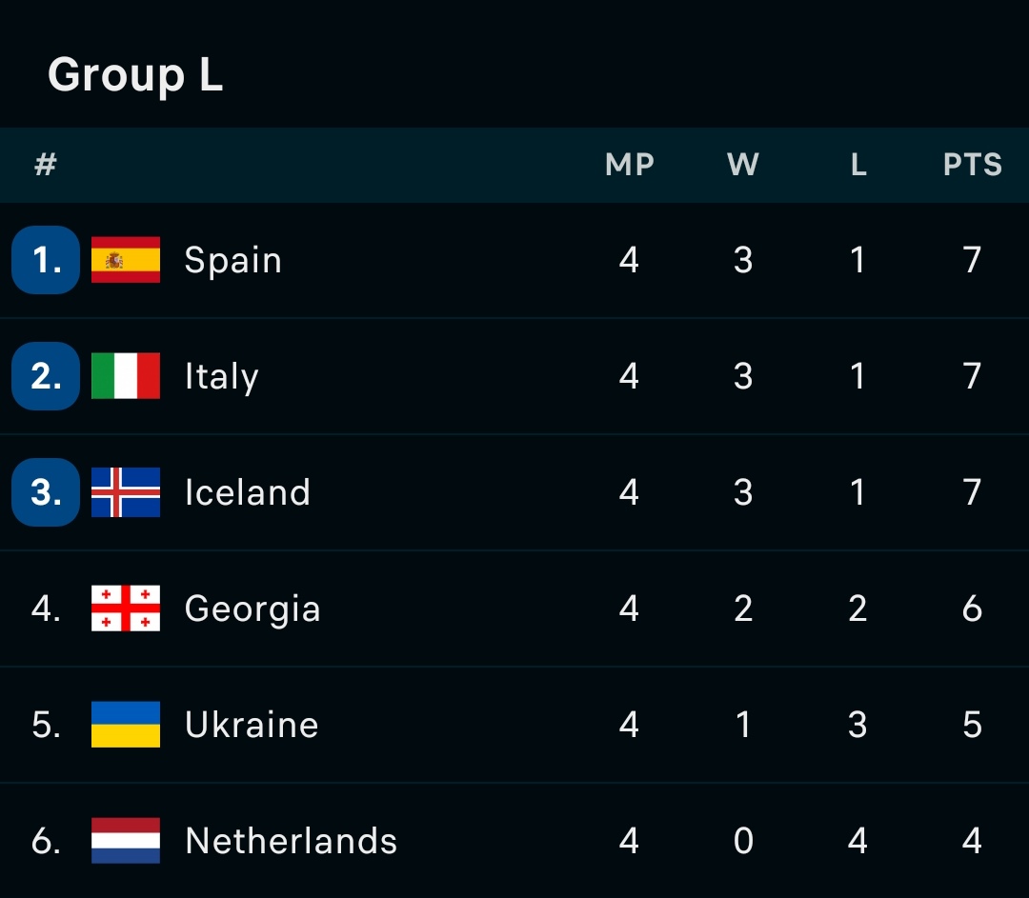Select the rank 1 position badge
This screenshot has height=898, width=1029.
coord(46,260)
